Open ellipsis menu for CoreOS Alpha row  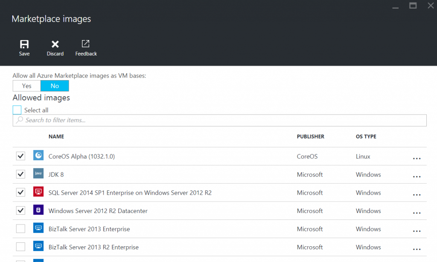click(417, 158)
